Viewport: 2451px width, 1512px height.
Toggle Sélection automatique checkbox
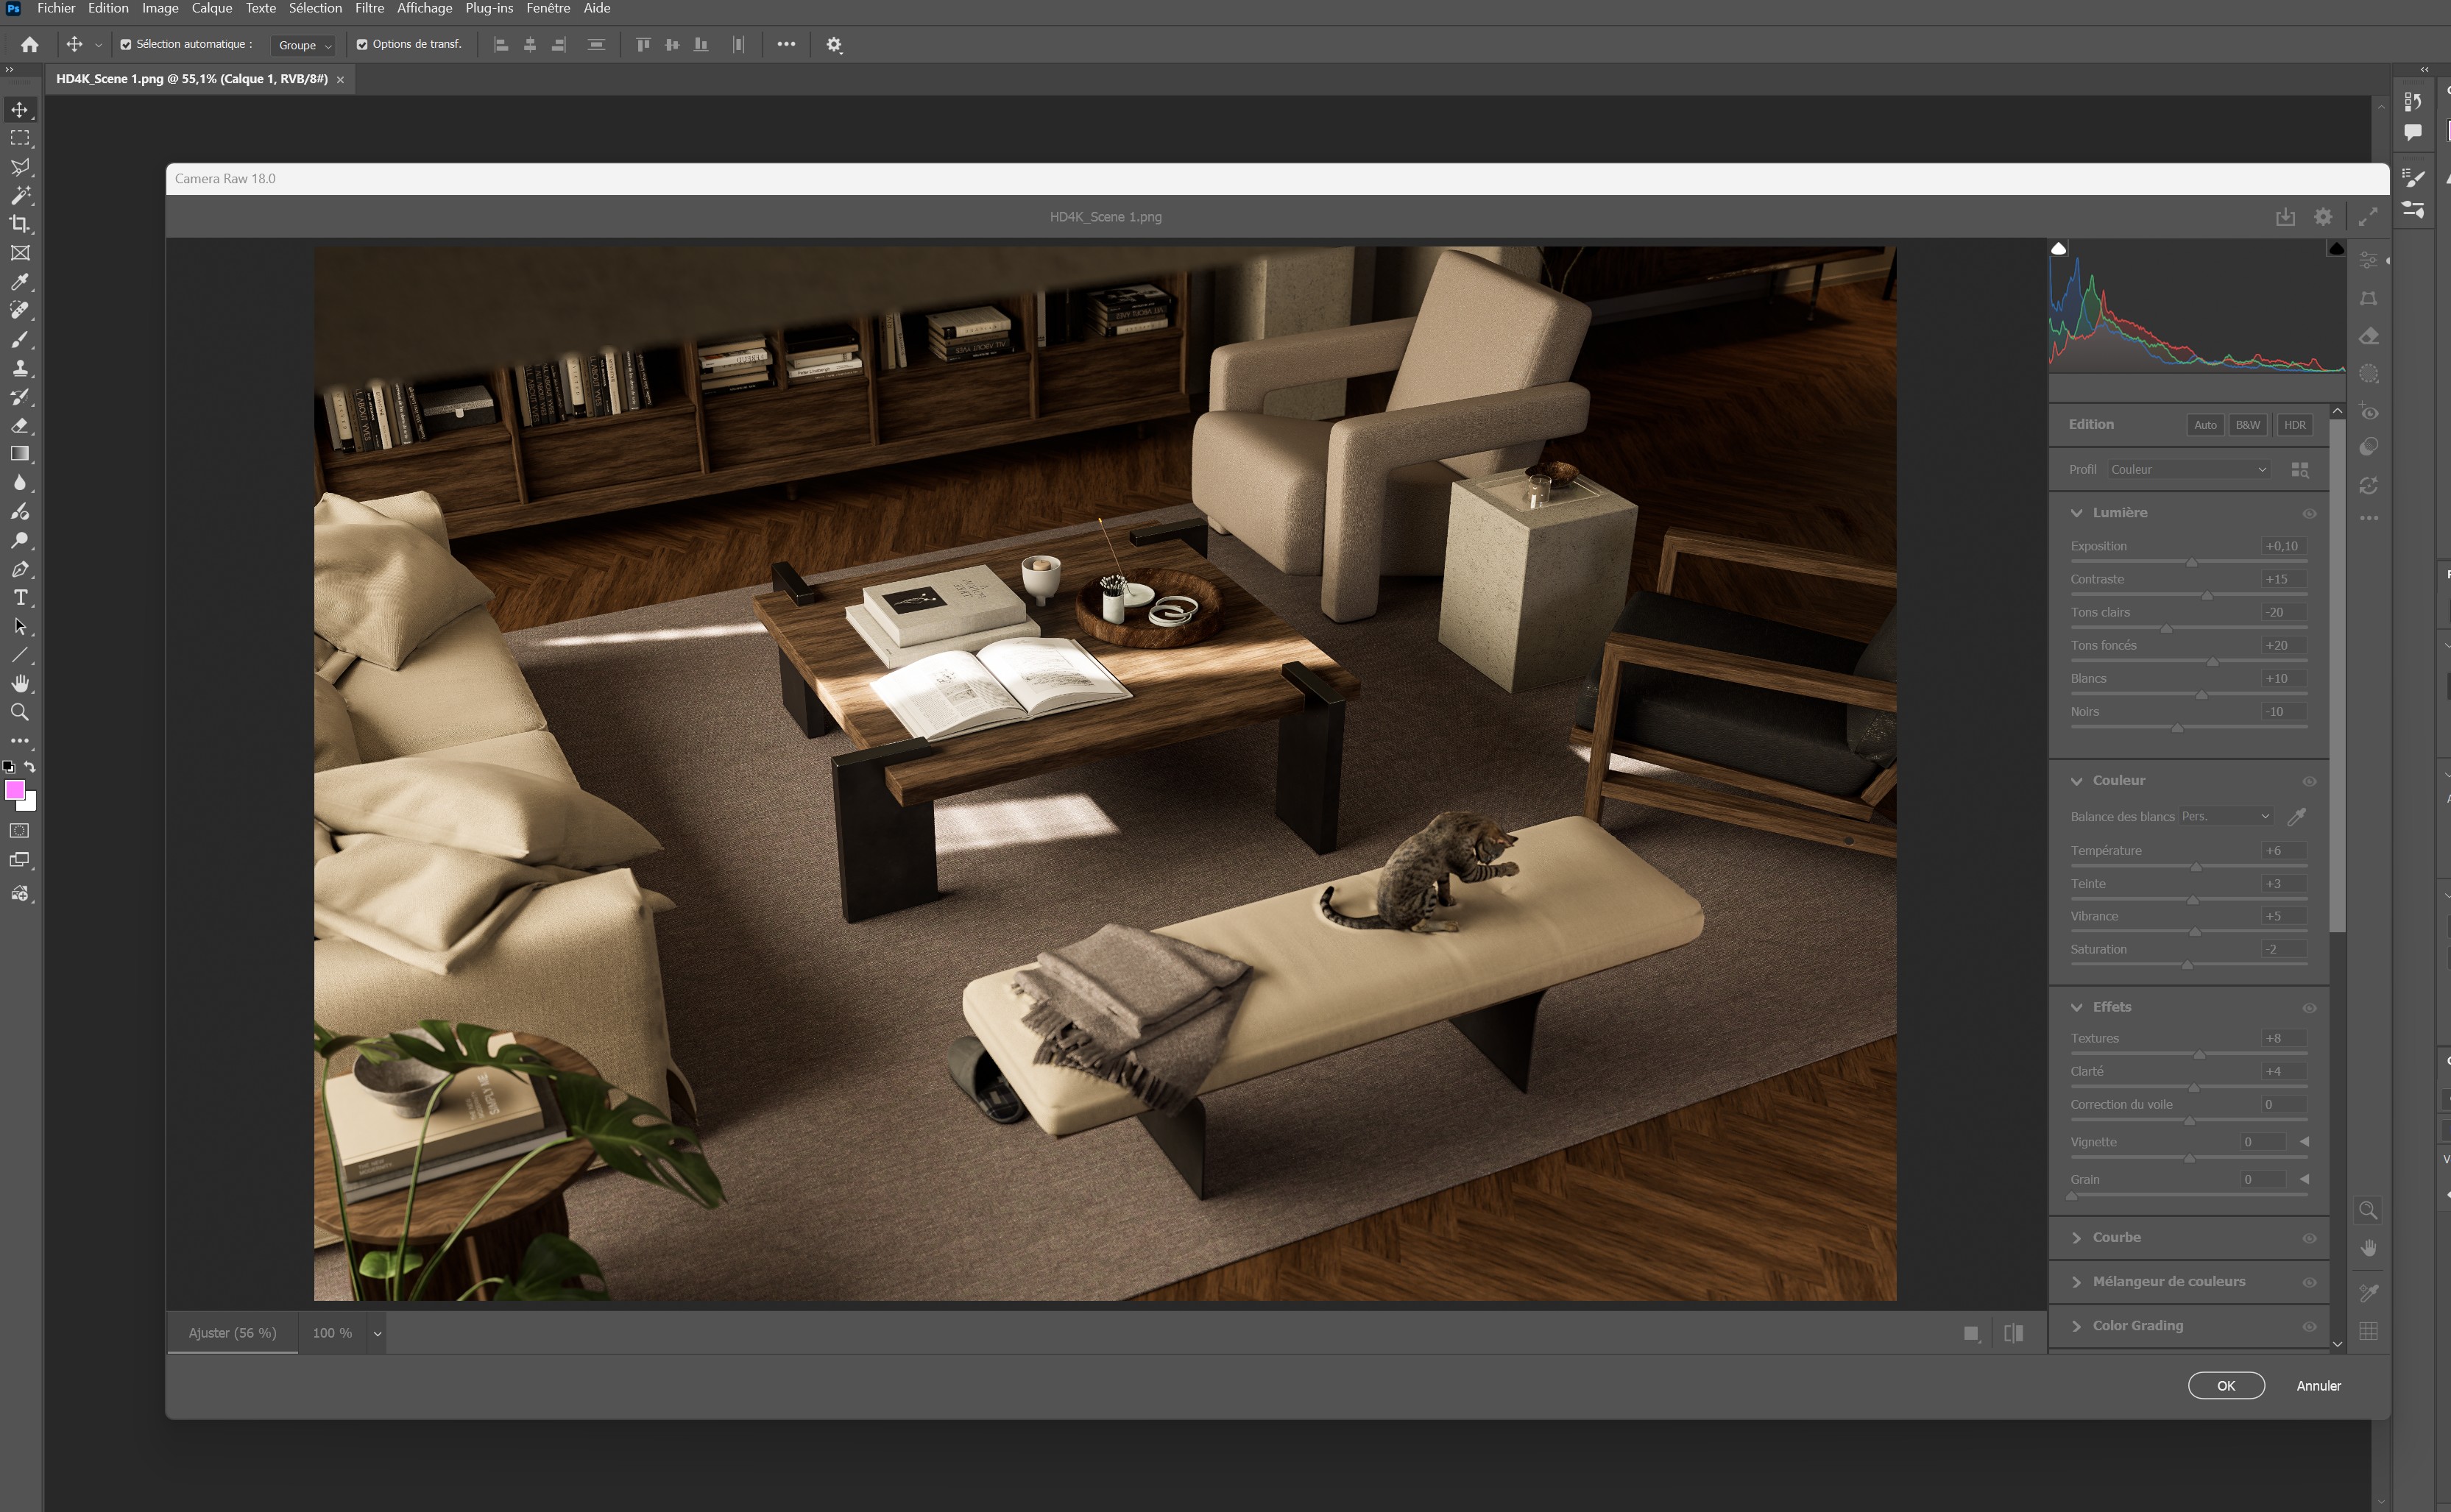pyautogui.click(x=126, y=44)
